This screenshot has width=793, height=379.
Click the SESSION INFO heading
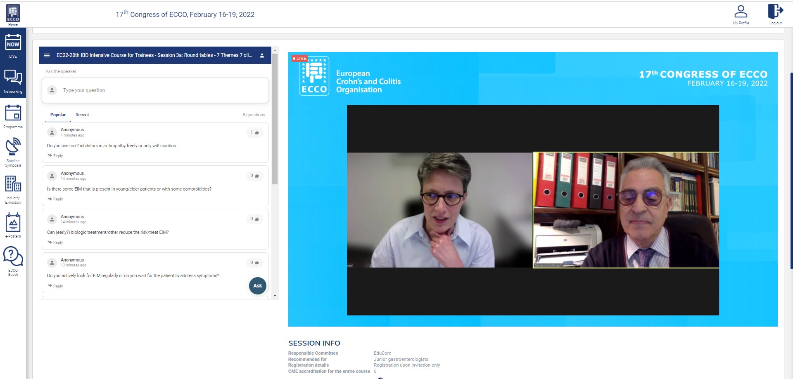[314, 343]
